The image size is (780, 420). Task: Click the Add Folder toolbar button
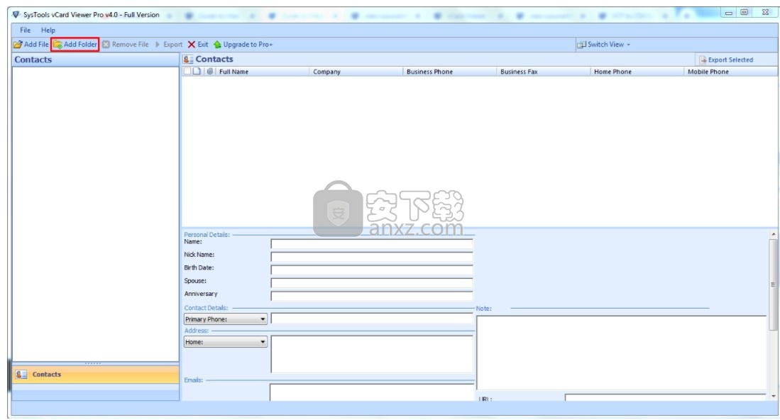(75, 44)
